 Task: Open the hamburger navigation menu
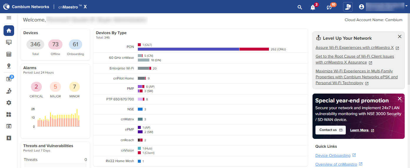(x=9, y=18)
